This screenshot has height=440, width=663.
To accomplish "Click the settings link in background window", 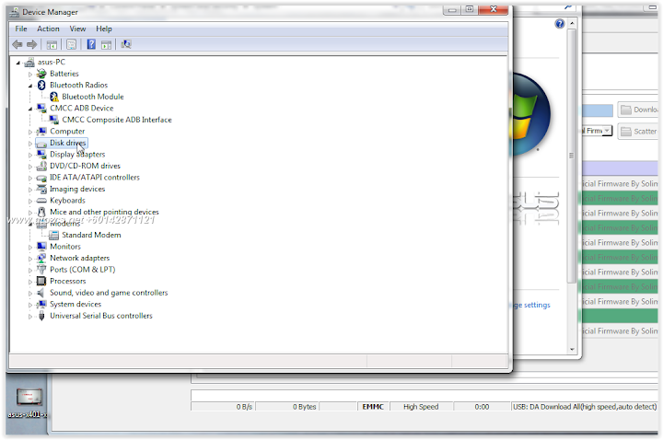I will [x=533, y=305].
